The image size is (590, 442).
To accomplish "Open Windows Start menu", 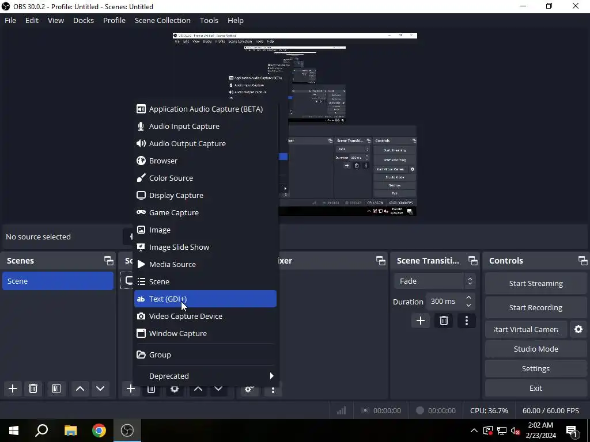I will tap(14, 430).
